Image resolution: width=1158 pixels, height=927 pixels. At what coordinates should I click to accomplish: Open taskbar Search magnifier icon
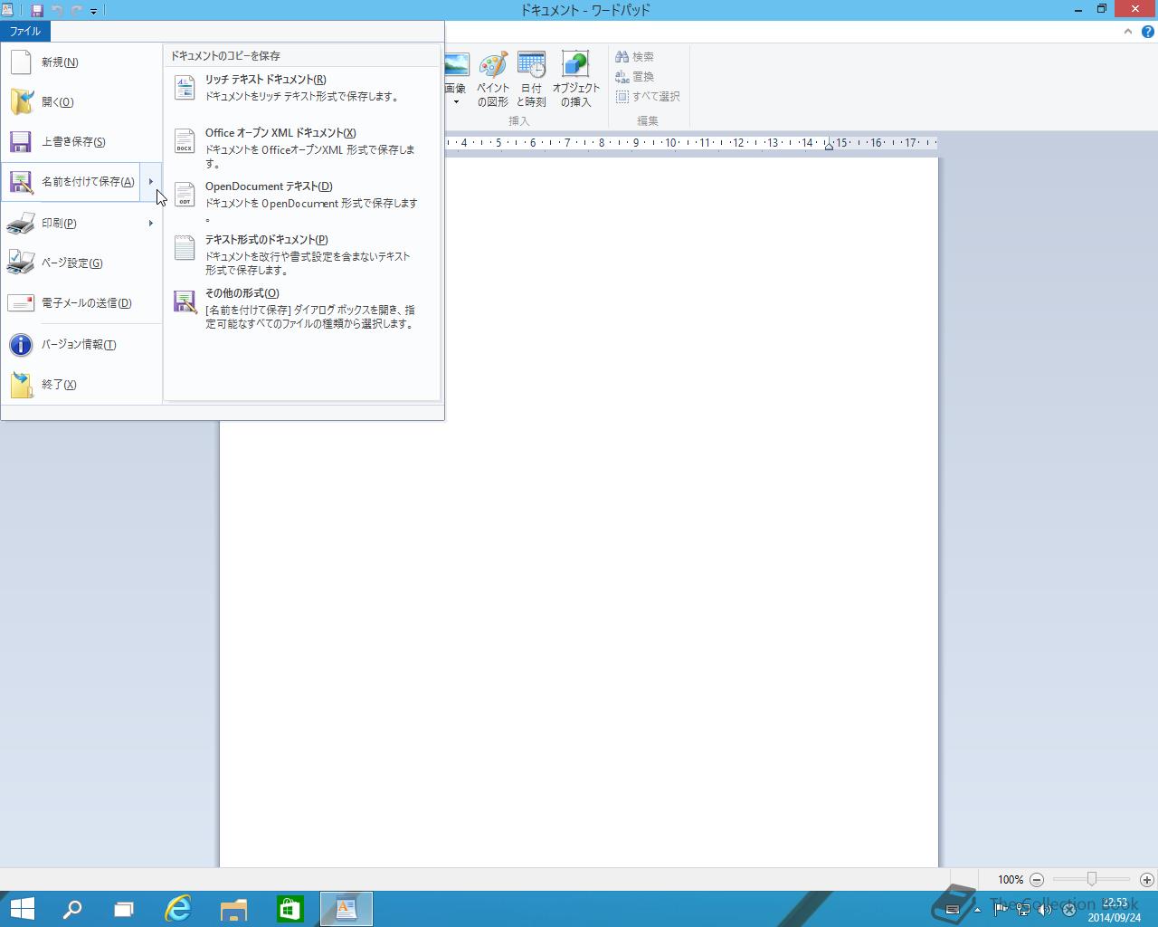point(71,909)
